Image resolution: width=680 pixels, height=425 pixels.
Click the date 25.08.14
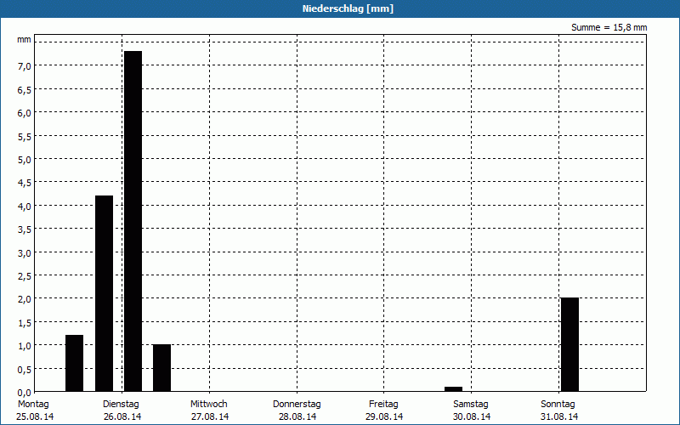pos(35,416)
